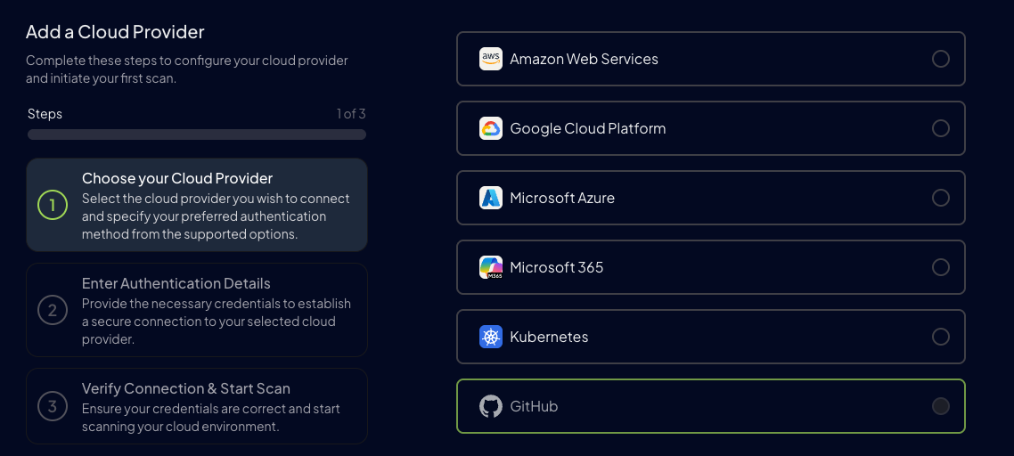
Task: Click the step 2 circle icon
Action: click(53, 311)
